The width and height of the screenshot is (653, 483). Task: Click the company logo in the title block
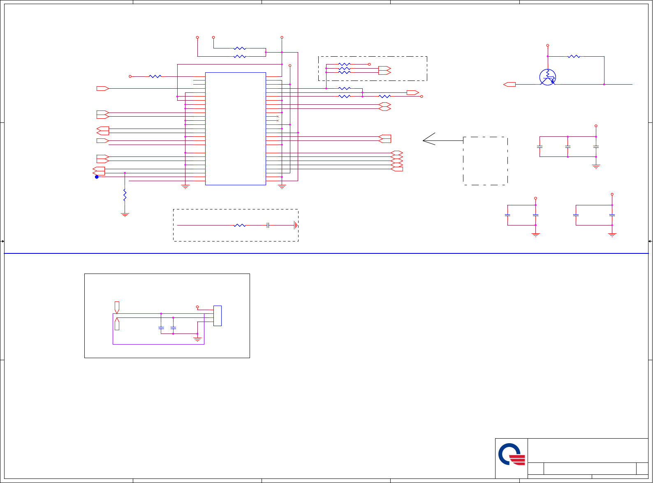click(512, 454)
